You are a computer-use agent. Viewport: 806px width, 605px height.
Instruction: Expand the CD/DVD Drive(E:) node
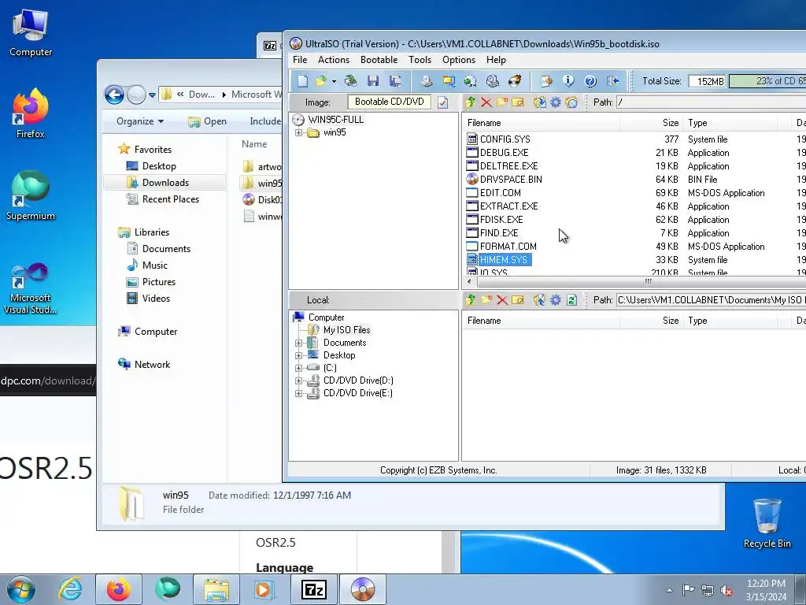298,393
